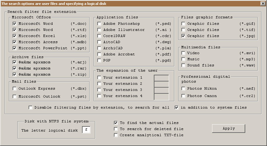
Task: Enable Create analytical TXT-file
Action: tap(116, 135)
